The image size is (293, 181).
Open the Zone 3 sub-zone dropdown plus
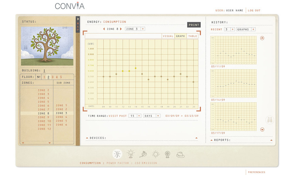click(x=143, y=29)
